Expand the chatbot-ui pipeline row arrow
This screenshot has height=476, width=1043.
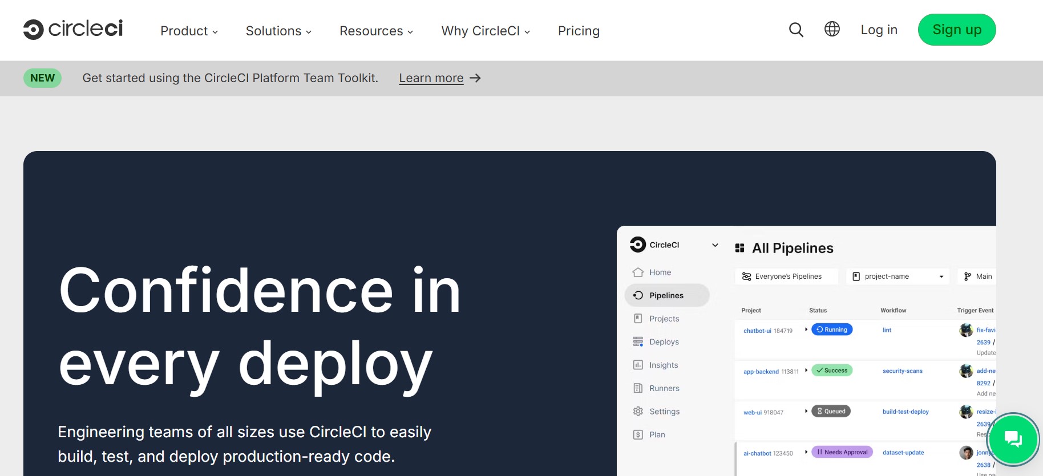tap(806, 329)
